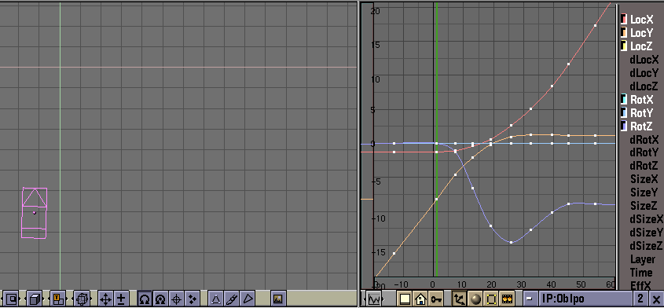Select the dRotZ channel
The image size is (664, 308).
(x=644, y=166)
